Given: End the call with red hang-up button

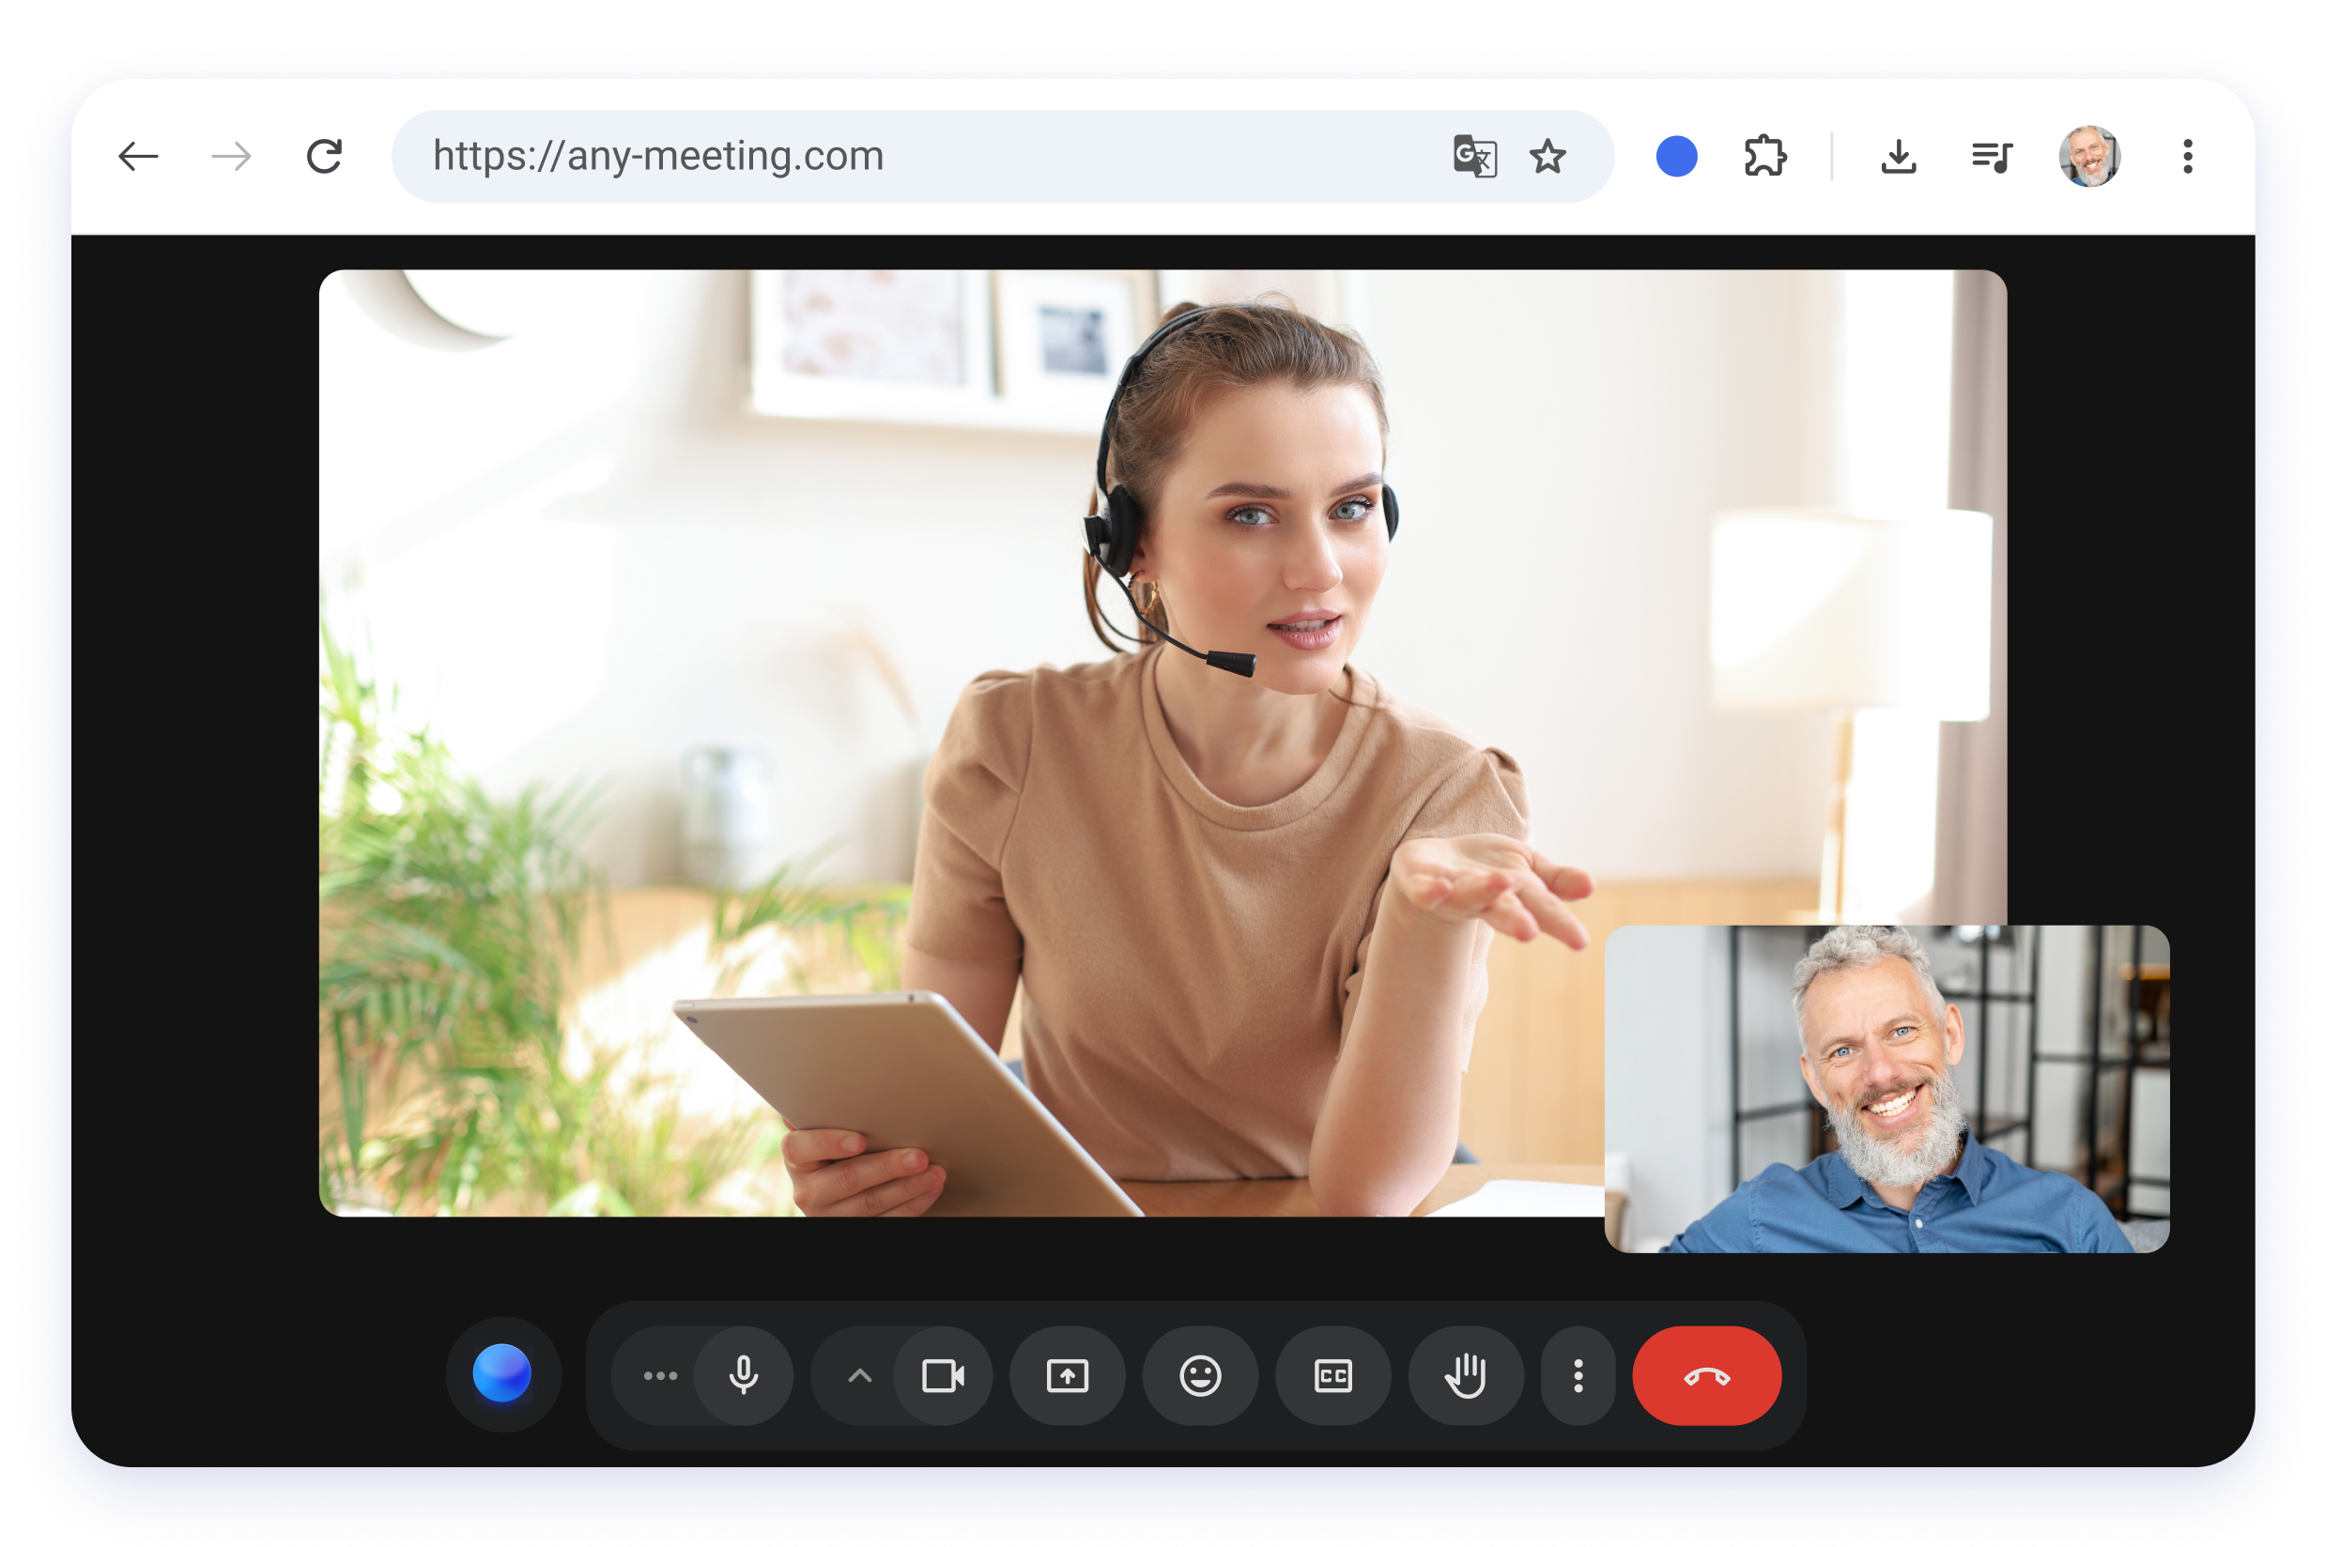Looking at the screenshot, I should [x=1706, y=1375].
